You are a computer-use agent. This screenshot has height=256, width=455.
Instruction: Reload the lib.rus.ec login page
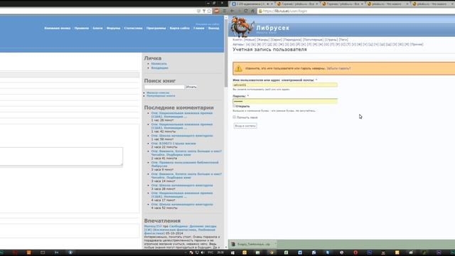(x=246, y=11)
